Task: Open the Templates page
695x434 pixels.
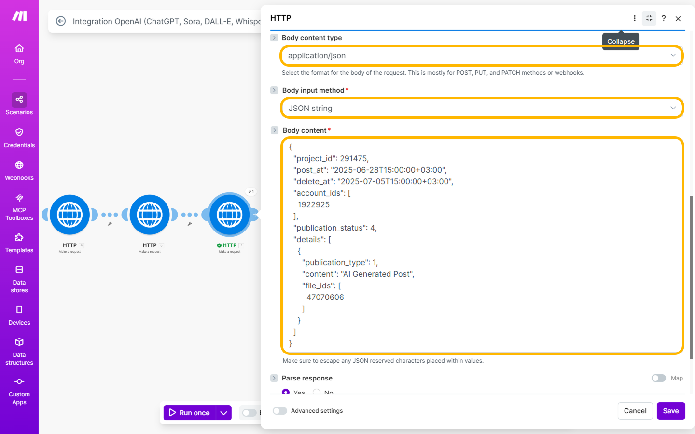Action: pos(19,243)
